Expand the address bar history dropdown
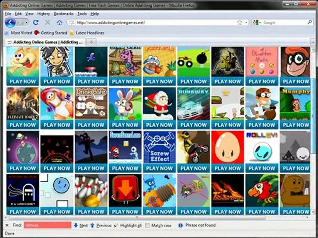The image size is (318, 238). 246,22
